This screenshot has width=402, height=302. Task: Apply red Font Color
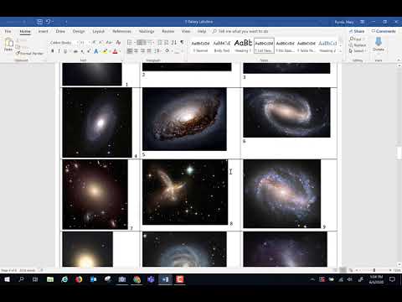click(x=115, y=51)
